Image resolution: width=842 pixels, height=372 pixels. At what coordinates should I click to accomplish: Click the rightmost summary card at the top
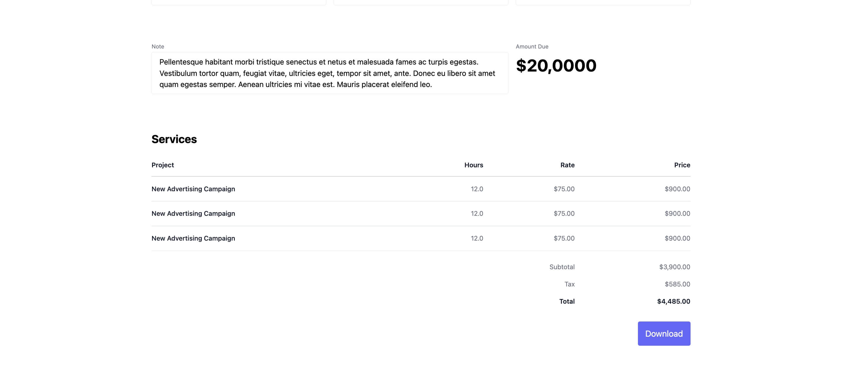603,2
